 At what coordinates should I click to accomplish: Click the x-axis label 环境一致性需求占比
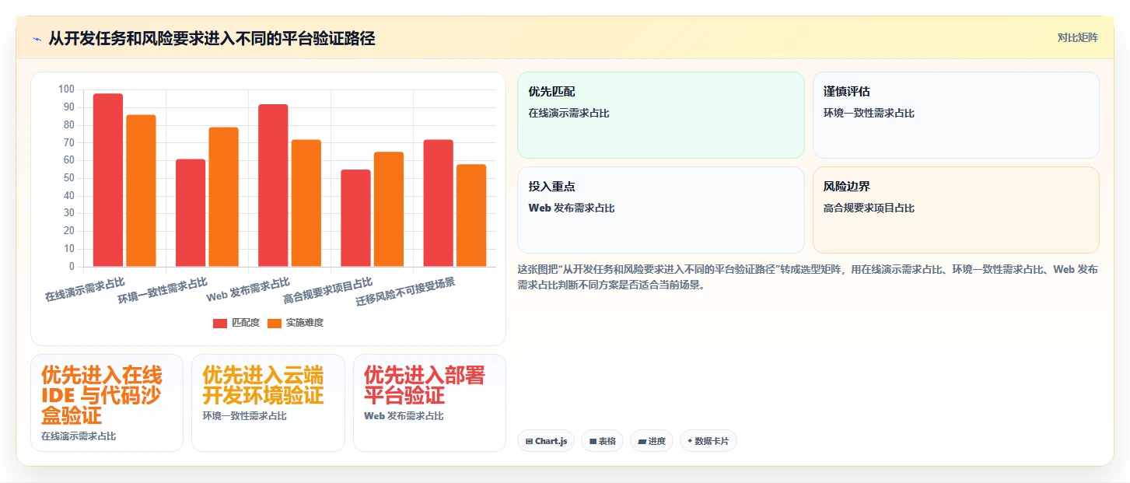tap(163, 290)
